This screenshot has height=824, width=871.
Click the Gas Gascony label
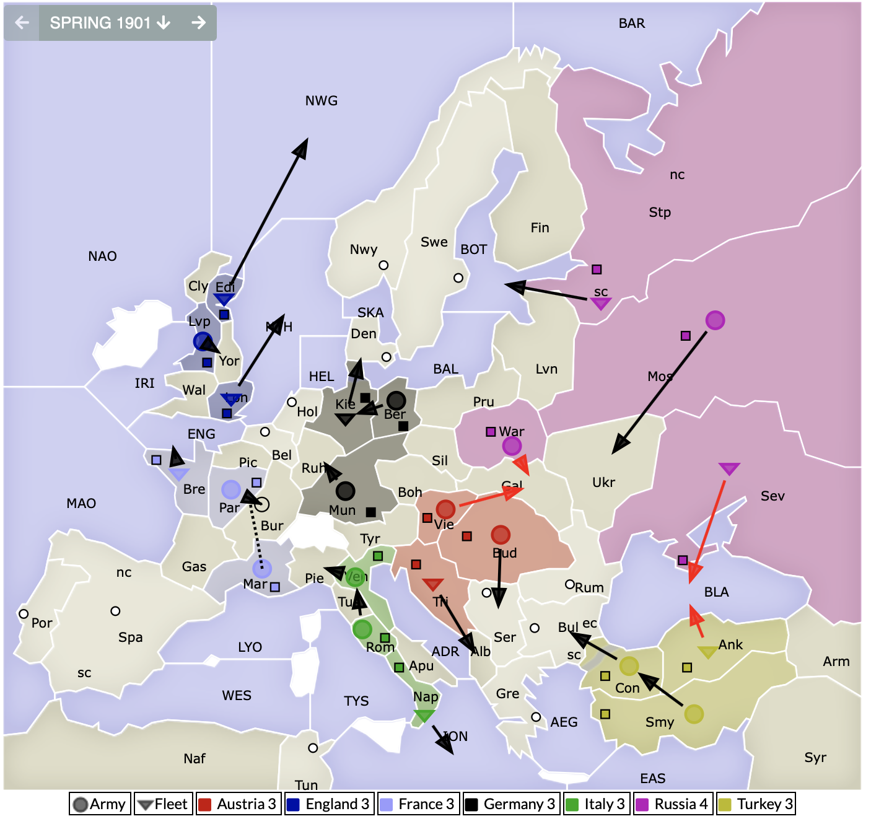tap(194, 566)
